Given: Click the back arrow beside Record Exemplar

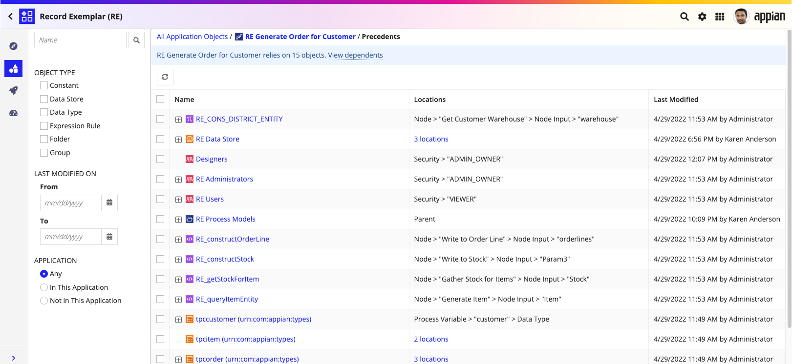Looking at the screenshot, I should coord(10,17).
